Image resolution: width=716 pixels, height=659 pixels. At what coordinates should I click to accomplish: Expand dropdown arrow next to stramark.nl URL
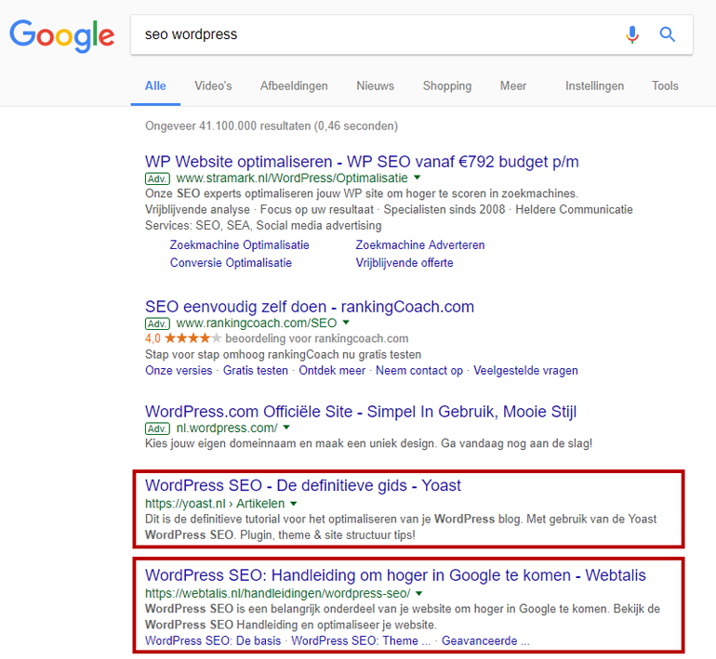[x=417, y=178]
